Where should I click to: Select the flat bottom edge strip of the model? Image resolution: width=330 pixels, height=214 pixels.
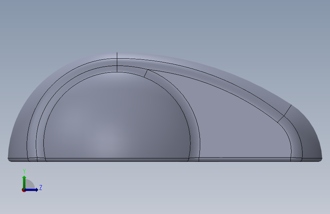[165, 160]
